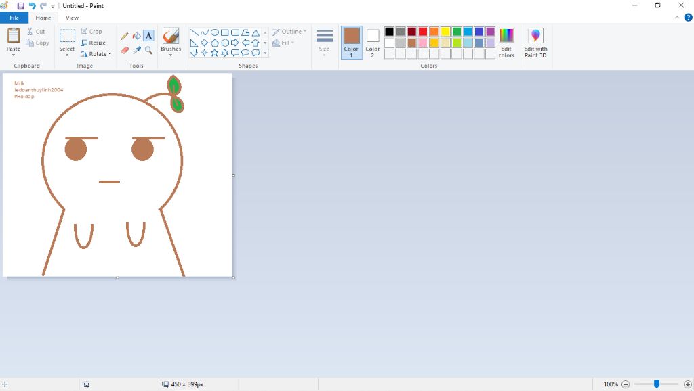Open the shape Fill dropdown
Viewport: 694px width, 391px height.
tap(283, 43)
